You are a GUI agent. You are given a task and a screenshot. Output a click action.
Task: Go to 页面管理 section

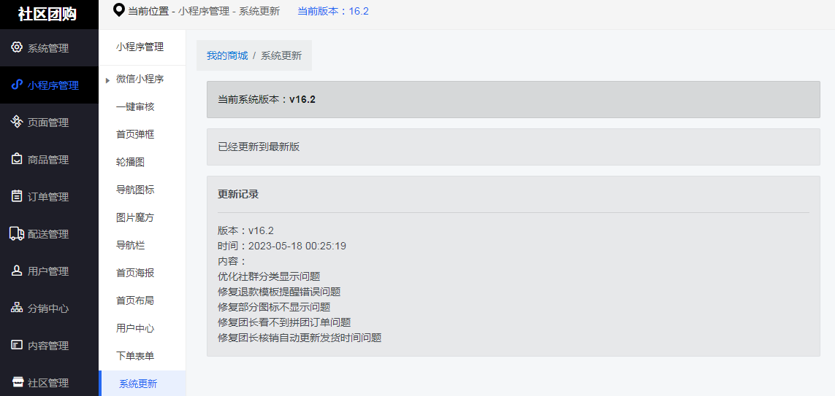pyautogui.click(x=49, y=123)
